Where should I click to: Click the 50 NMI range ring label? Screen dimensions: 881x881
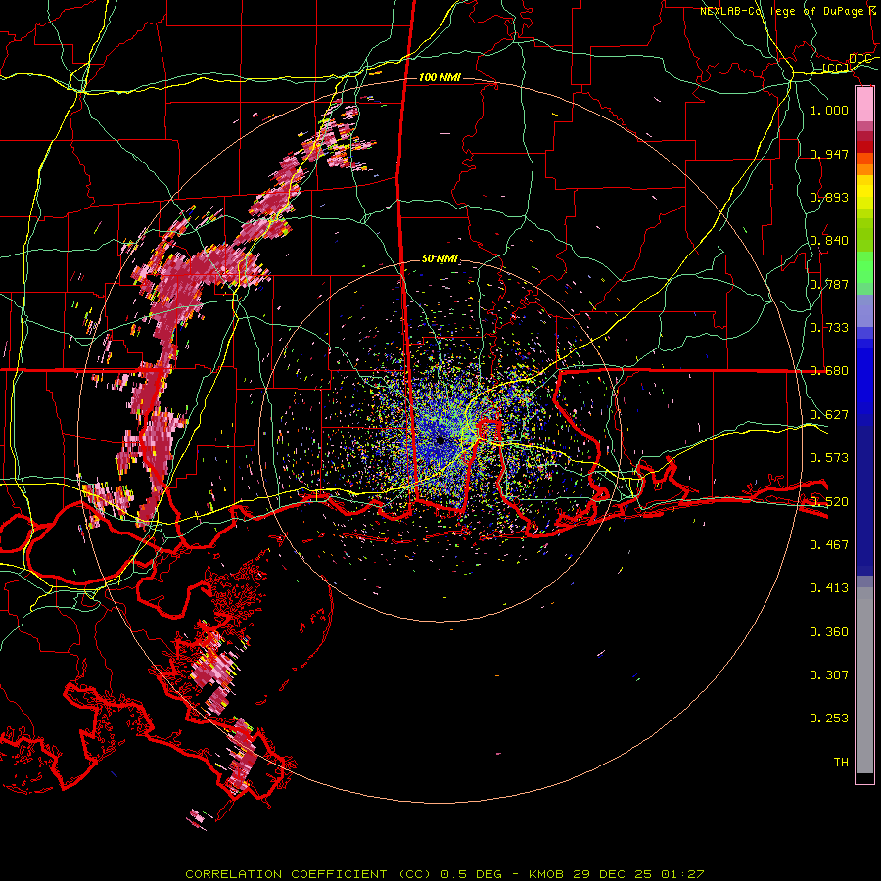440,259
